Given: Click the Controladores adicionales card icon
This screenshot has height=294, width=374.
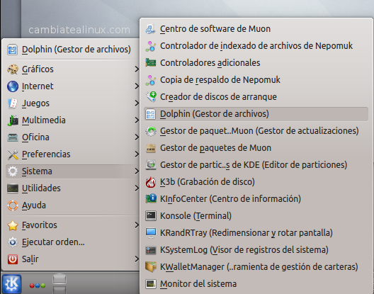Looking at the screenshot, I should pos(151,63).
